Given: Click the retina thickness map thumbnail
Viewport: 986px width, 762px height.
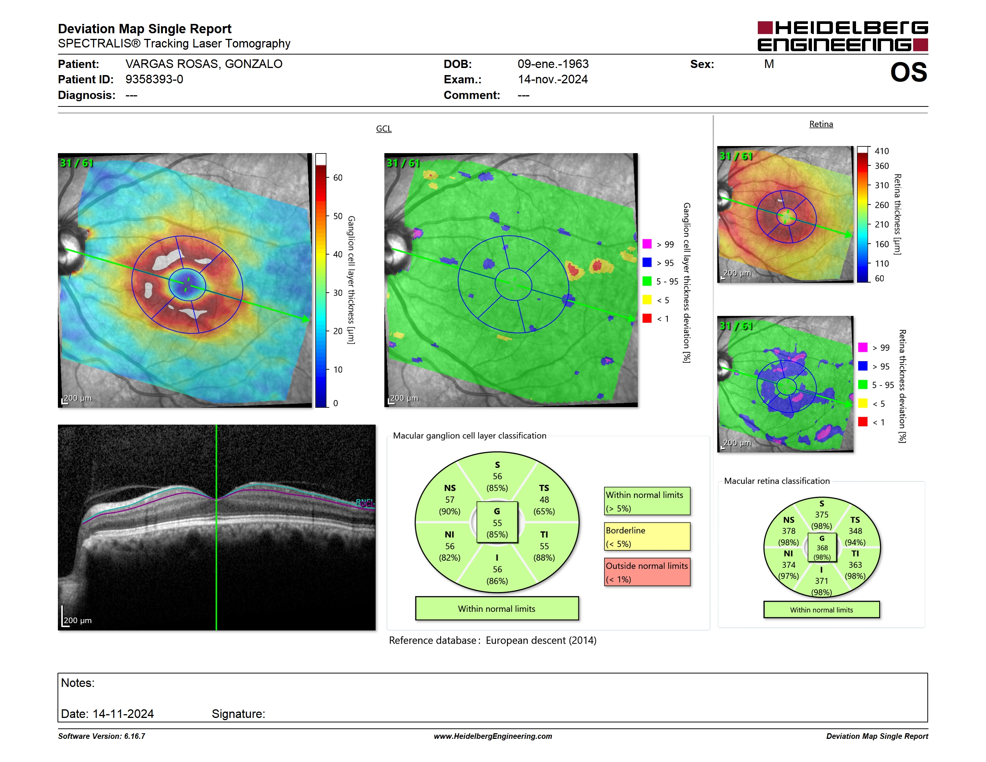Looking at the screenshot, I should click(x=785, y=214).
